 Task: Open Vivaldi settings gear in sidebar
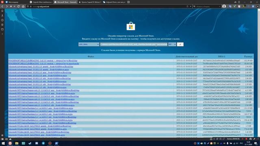[2, 135]
